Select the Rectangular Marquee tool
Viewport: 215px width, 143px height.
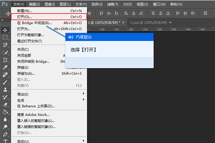[5, 37]
